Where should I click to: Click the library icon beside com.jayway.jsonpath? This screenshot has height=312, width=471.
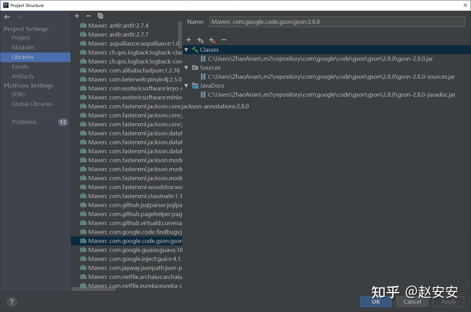[83, 268]
